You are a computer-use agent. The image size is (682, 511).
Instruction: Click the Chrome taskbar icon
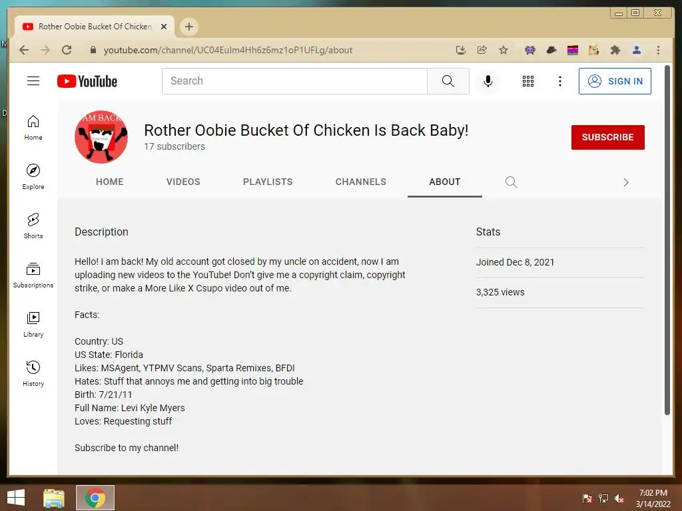tap(95, 498)
